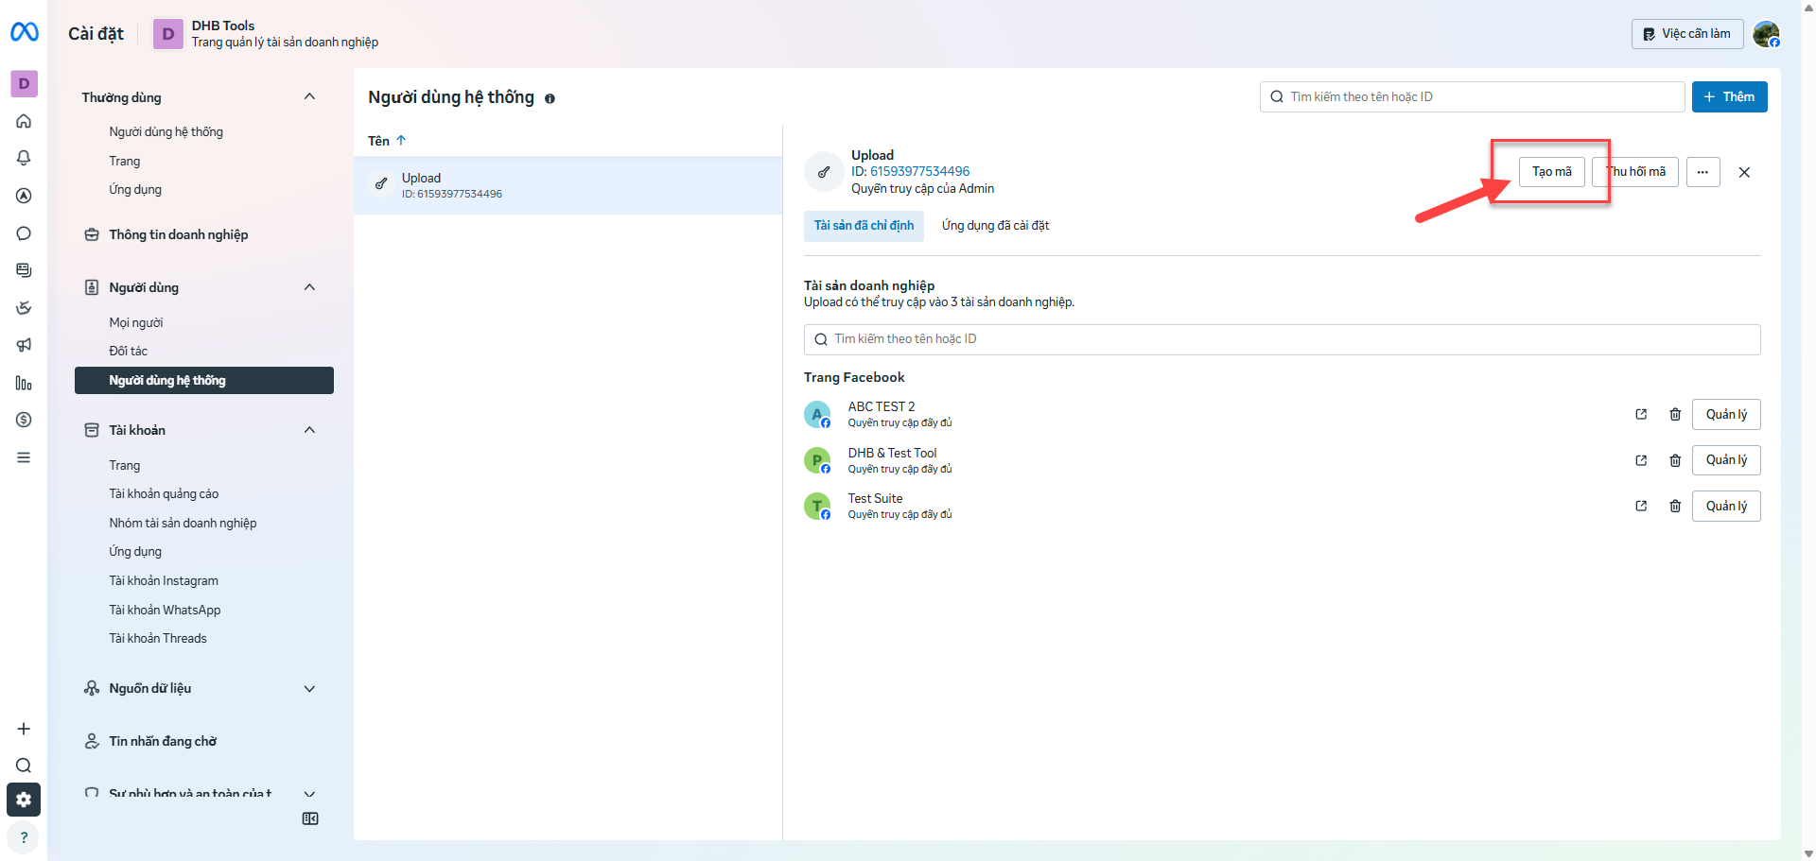Viewport: 1816px width, 861px height.
Task: Collapse the Tài khoản section
Action: point(309,430)
